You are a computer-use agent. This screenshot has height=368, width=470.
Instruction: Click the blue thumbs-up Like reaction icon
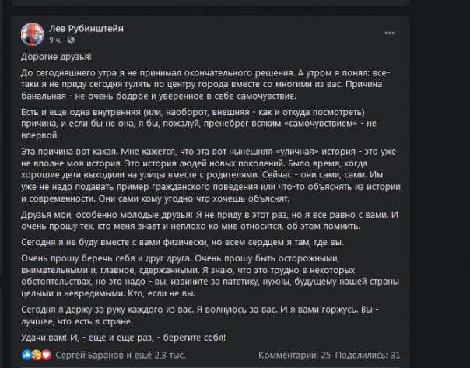tap(27, 355)
